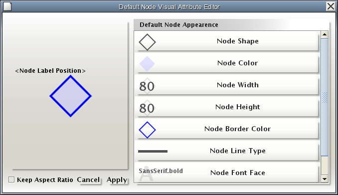This screenshot has height=195, width=338.
Task: Click the 80 Node Height value icon
Action: pyautogui.click(x=147, y=108)
